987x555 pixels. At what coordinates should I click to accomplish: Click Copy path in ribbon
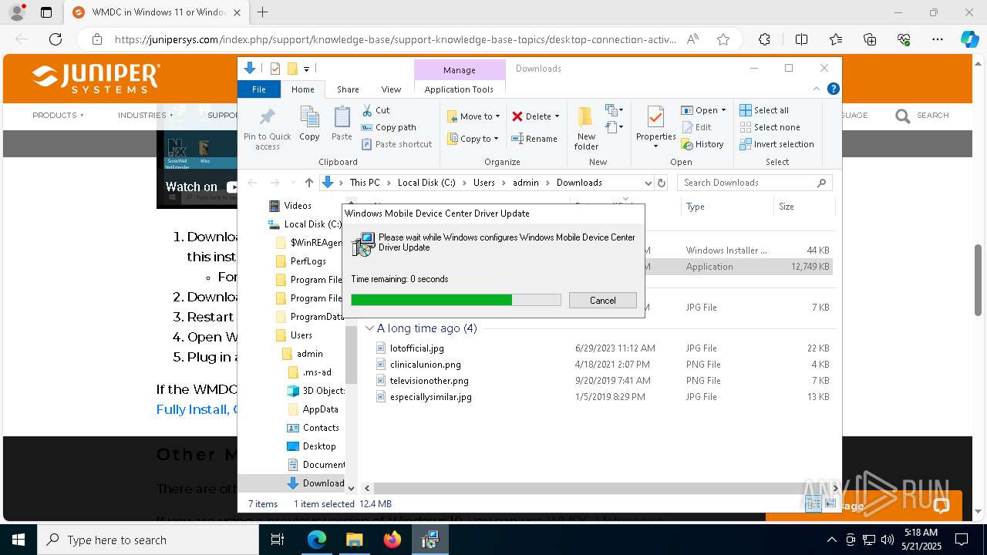tap(389, 127)
